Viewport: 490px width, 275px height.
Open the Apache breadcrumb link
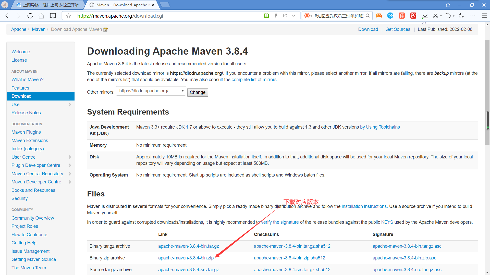click(19, 29)
